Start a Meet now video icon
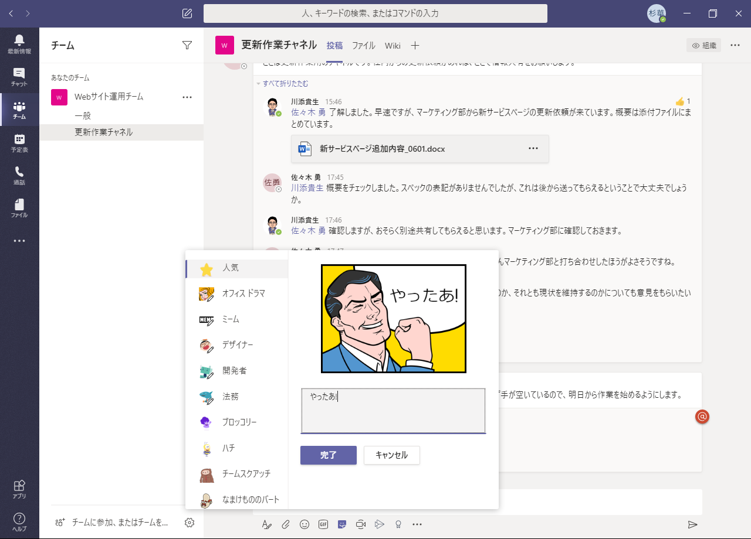The width and height of the screenshot is (751, 539). [x=361, y=524]
